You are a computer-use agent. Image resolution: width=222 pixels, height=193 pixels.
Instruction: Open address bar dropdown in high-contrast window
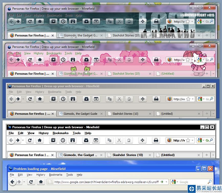tap(192, 140)
